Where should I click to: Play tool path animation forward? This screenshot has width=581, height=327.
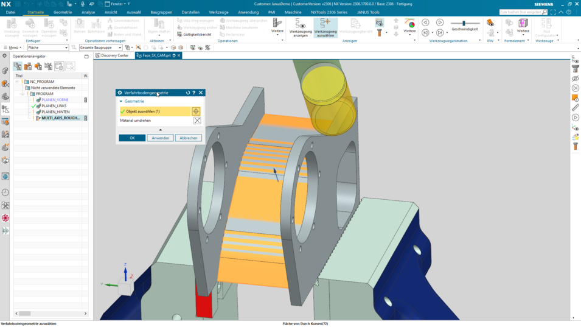point(440,23)
